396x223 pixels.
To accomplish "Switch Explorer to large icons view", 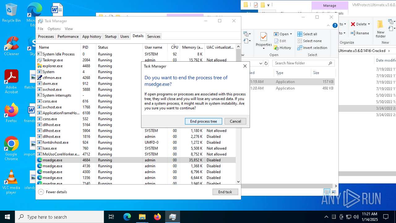I will point(334,192).
